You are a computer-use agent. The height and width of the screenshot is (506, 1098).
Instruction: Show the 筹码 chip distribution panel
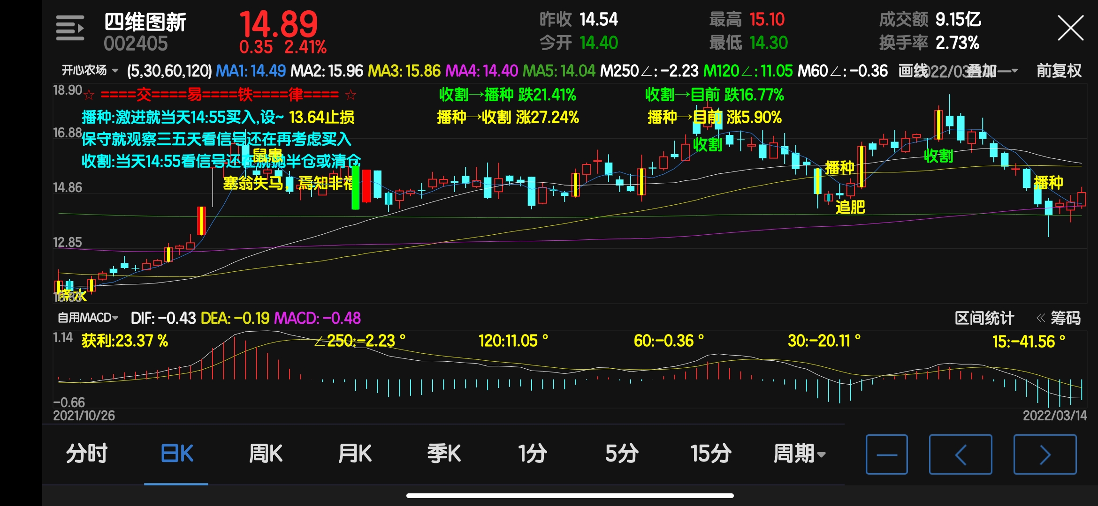click(x=1059, y=318)
